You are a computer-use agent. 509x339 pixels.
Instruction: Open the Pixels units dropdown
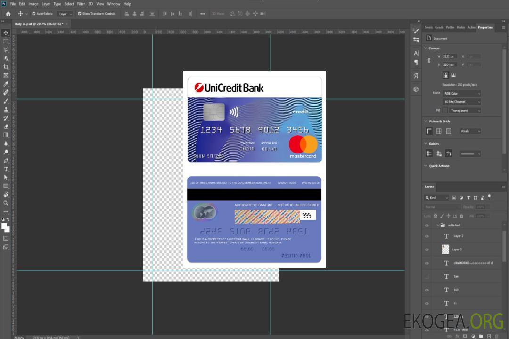point(470,131)
